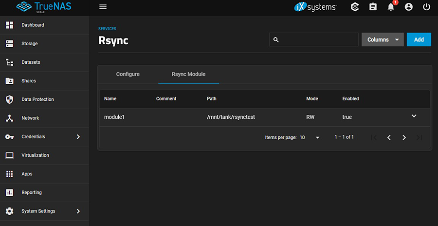Click the TrueCommand status icon
The width and height of the screenshot is (438, 226).
click(355, 7)
